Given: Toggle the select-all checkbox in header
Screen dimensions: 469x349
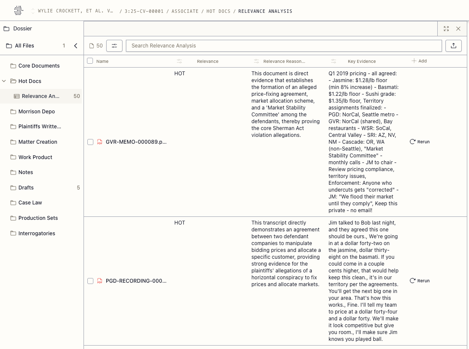Looking at the screenshot, I should point(90,61).
